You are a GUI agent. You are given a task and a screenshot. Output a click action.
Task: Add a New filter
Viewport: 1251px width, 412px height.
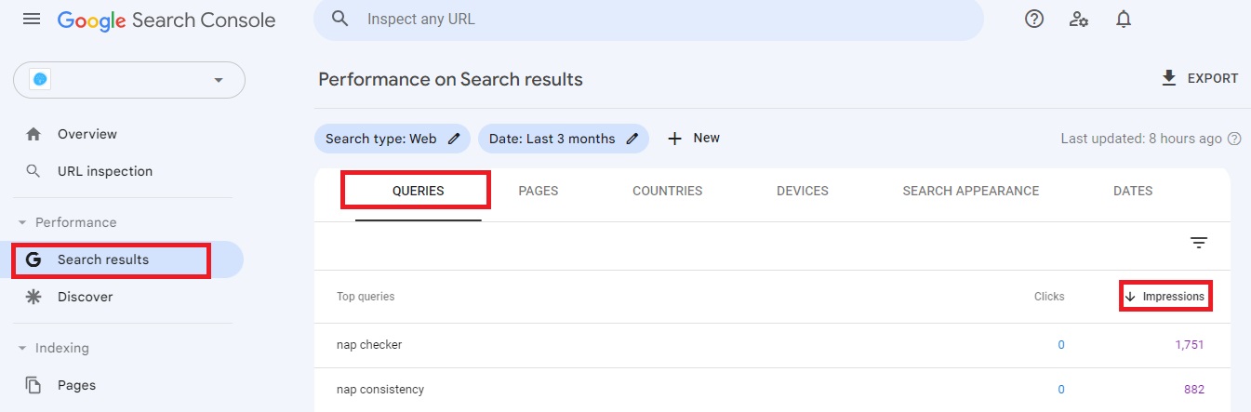[694, 138]
